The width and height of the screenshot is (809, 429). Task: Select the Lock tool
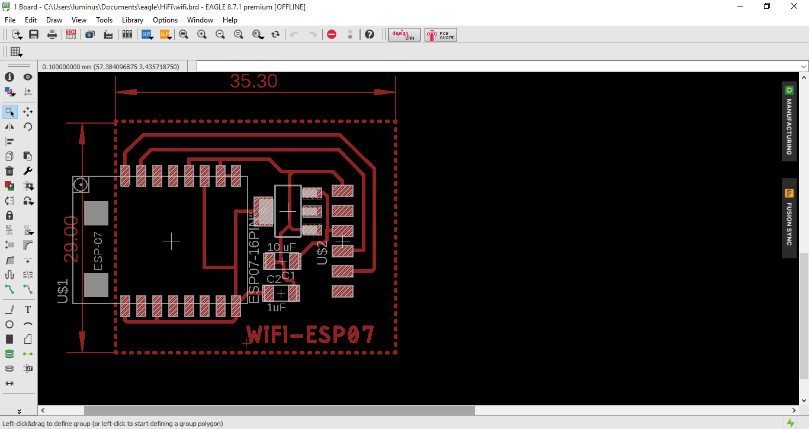[9, 215]
